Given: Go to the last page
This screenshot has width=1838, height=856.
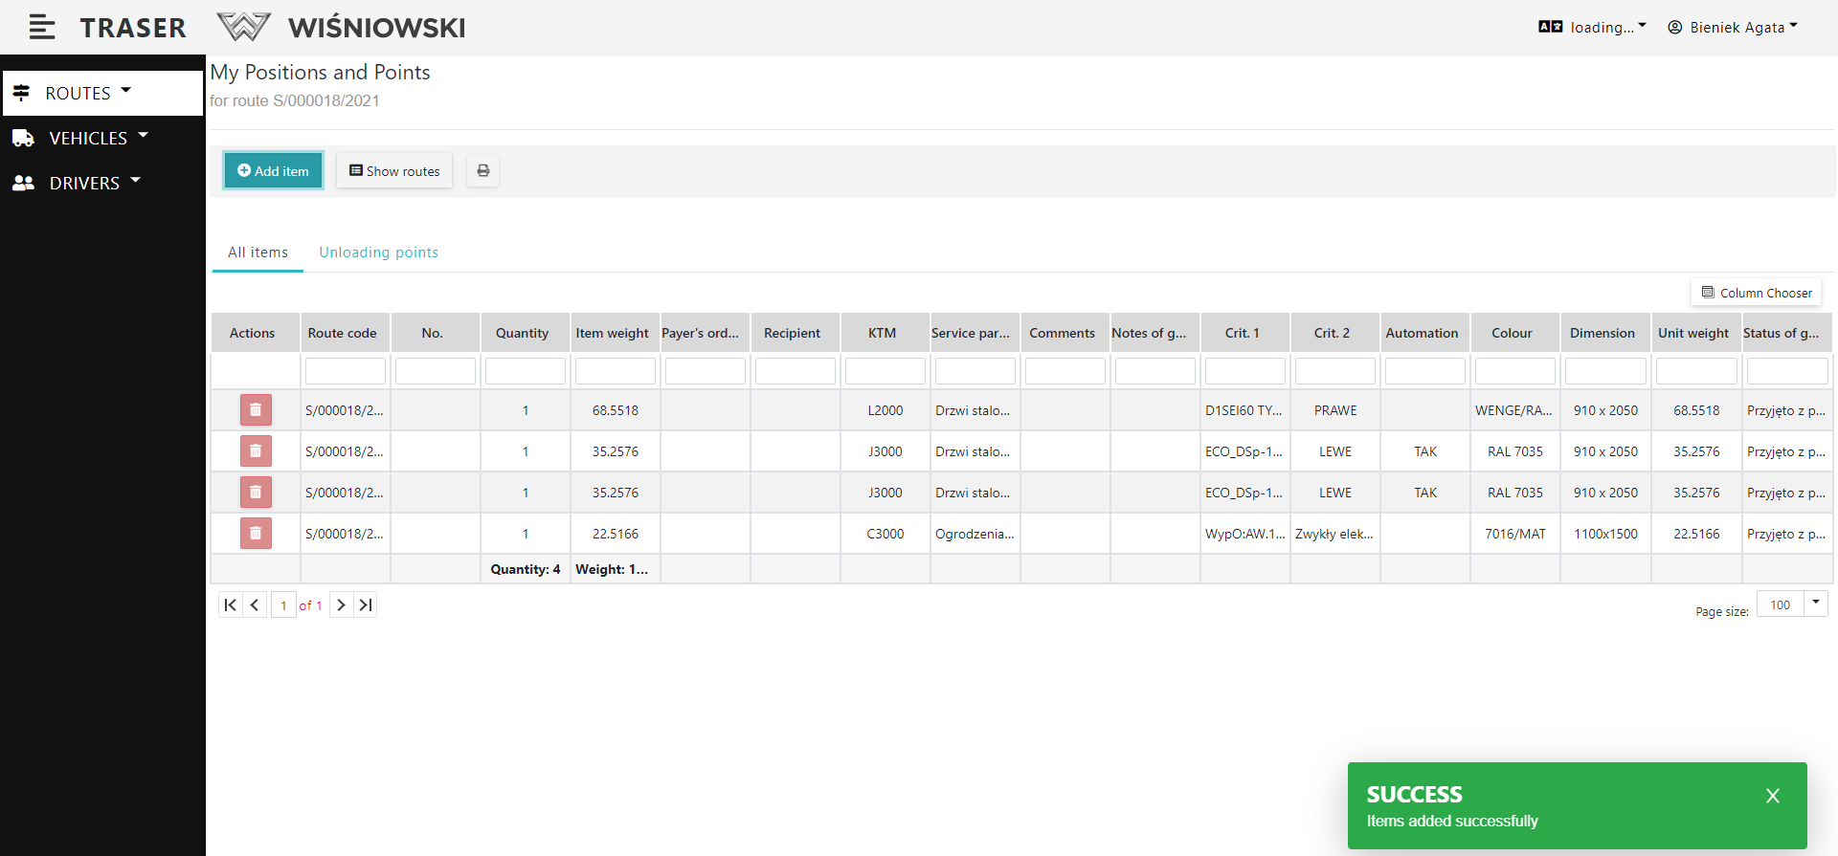Looking at the screenshot, I should (x=366, y=605).
